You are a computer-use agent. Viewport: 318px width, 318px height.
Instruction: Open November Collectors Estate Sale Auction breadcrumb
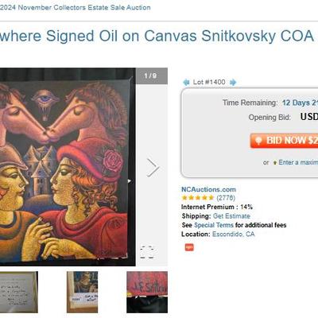pos(76,7)
